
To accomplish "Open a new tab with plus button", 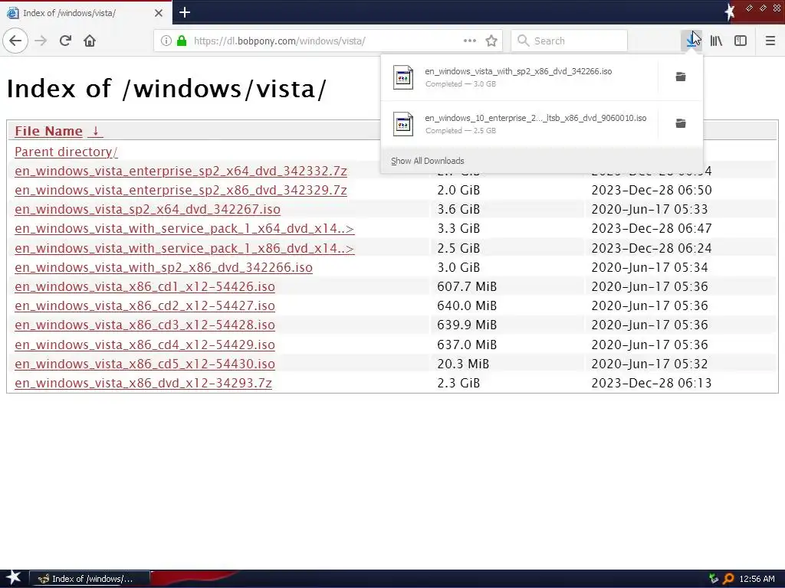I will 184,12.
